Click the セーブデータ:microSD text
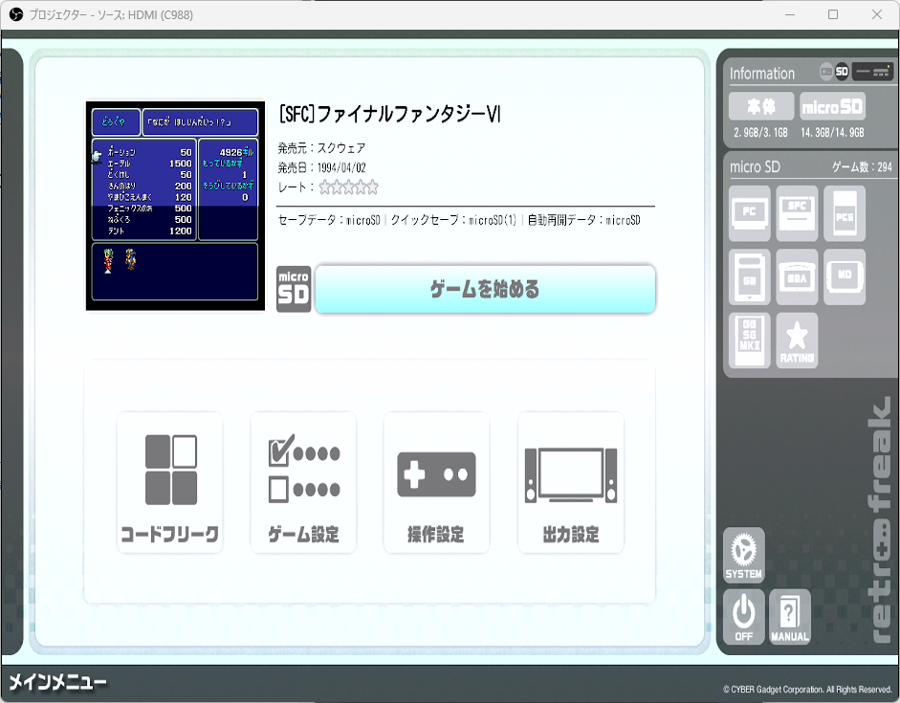This screenshot has width=900, height=703. coord(329,220)
